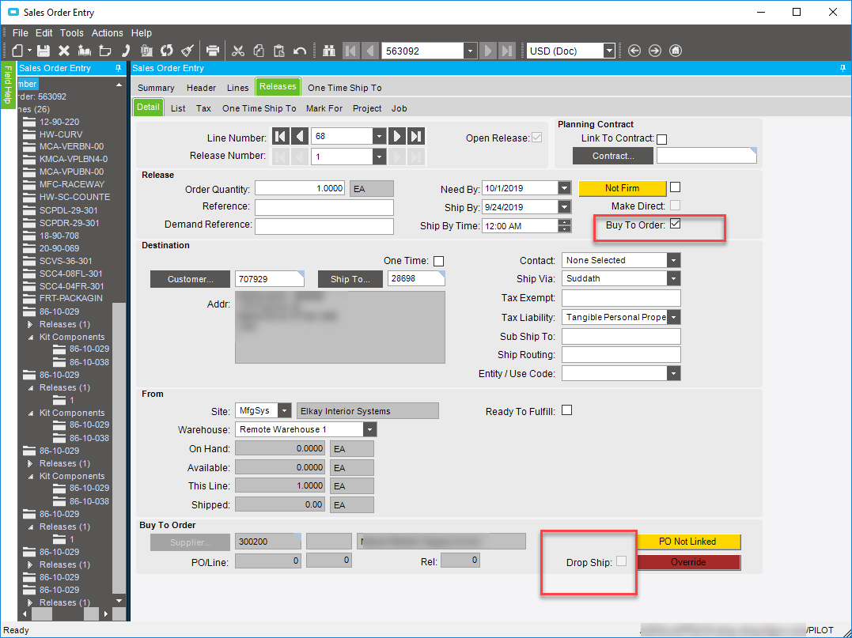Open the Tools menu

click(72, 33)
